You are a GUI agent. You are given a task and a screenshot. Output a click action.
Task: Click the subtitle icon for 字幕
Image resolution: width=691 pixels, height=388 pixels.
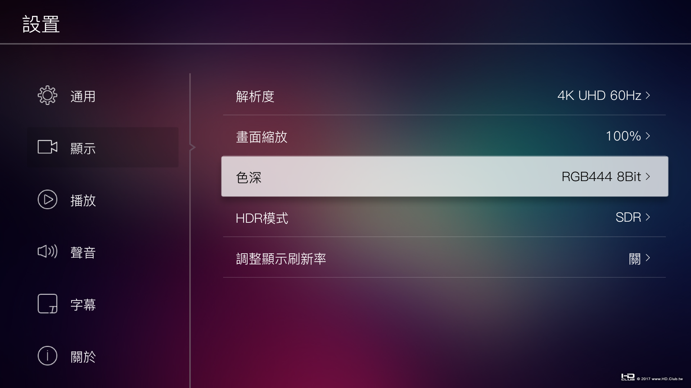point(48,304)
